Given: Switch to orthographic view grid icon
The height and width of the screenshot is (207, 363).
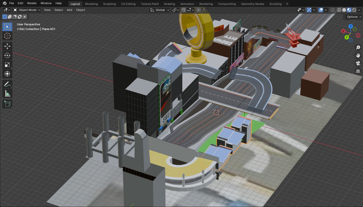Looking at the screenshot, I should [358, 71].
